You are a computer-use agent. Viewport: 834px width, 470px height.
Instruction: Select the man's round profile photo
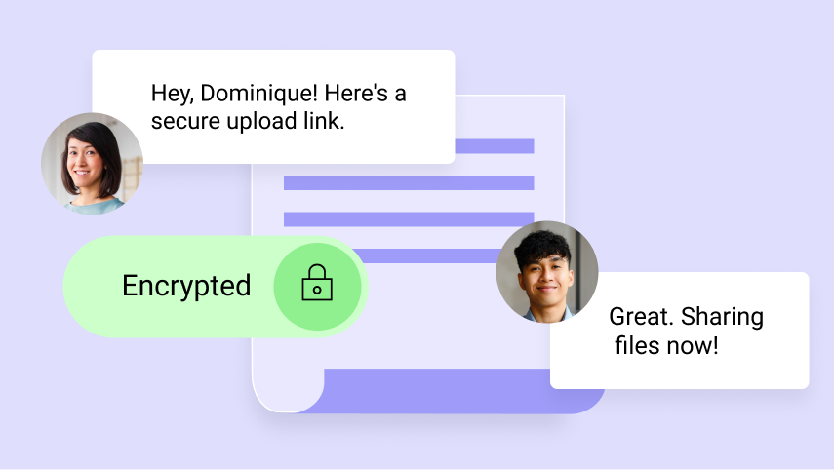pos(547,272)
